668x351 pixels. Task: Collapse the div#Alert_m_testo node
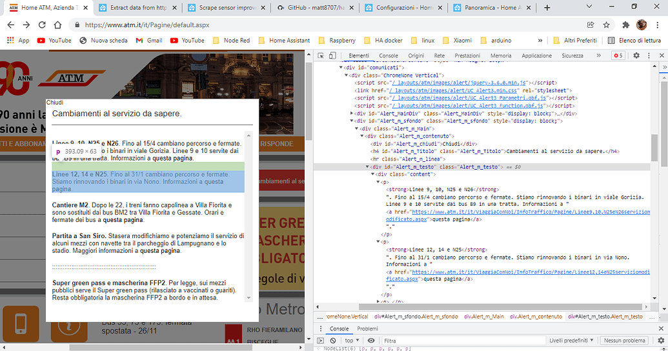click(368, 167)
